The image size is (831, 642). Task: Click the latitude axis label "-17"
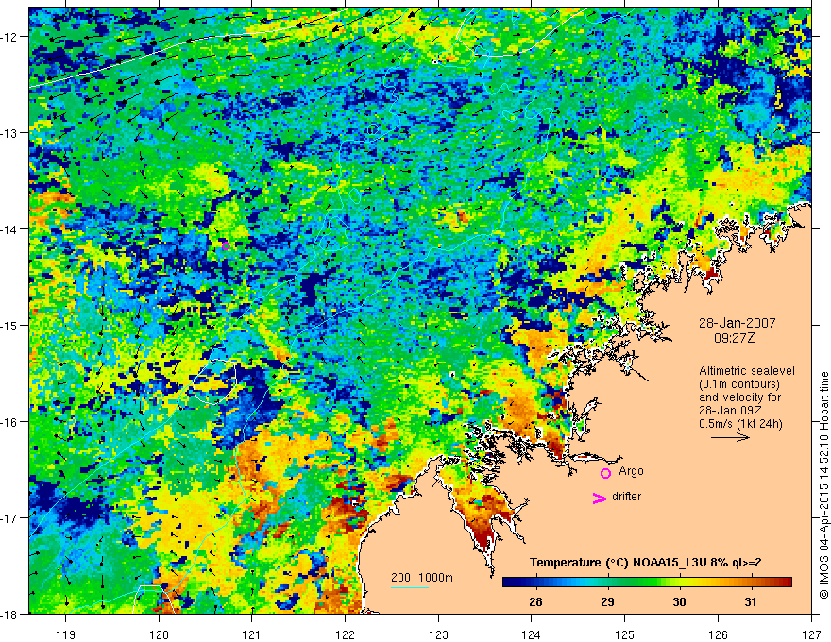[10, 517]
